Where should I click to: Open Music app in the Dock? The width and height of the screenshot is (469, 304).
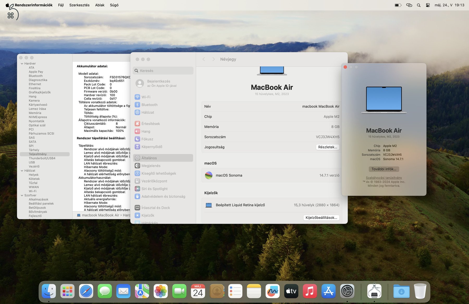pyautogui.click(x=310, y=291)
